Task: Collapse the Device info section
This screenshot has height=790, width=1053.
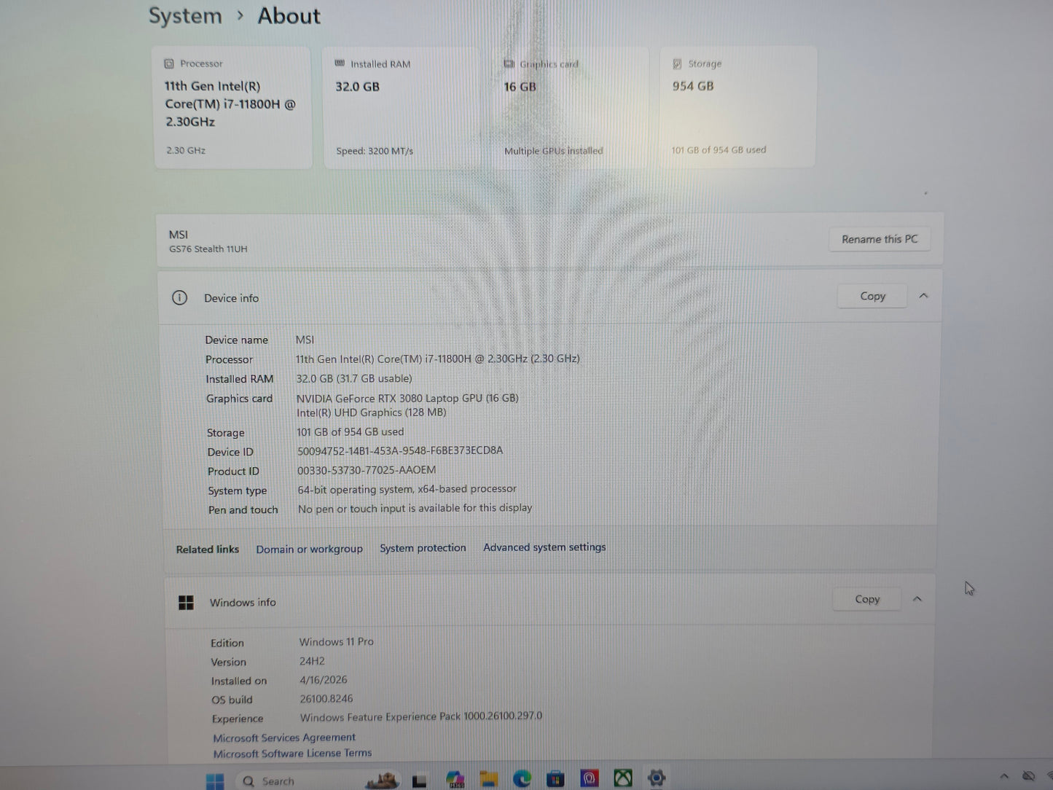Action: pos(923,296)
